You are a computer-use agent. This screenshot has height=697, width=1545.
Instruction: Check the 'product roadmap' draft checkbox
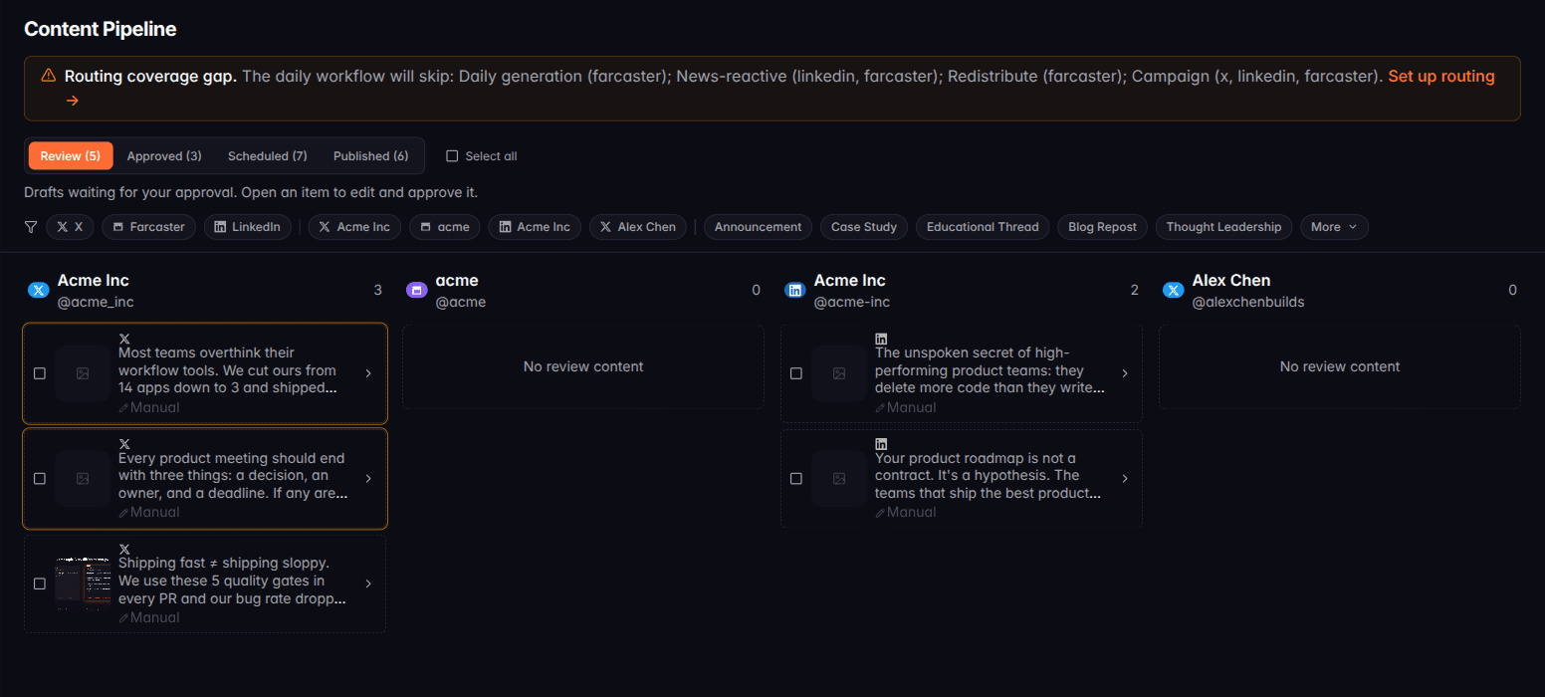click(x=796, y=478)
